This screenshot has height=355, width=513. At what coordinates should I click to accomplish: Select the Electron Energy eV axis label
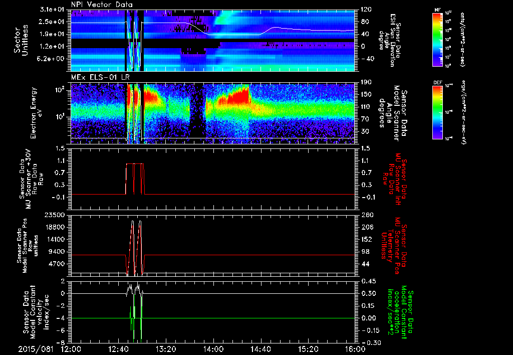[x=37, y=113]
